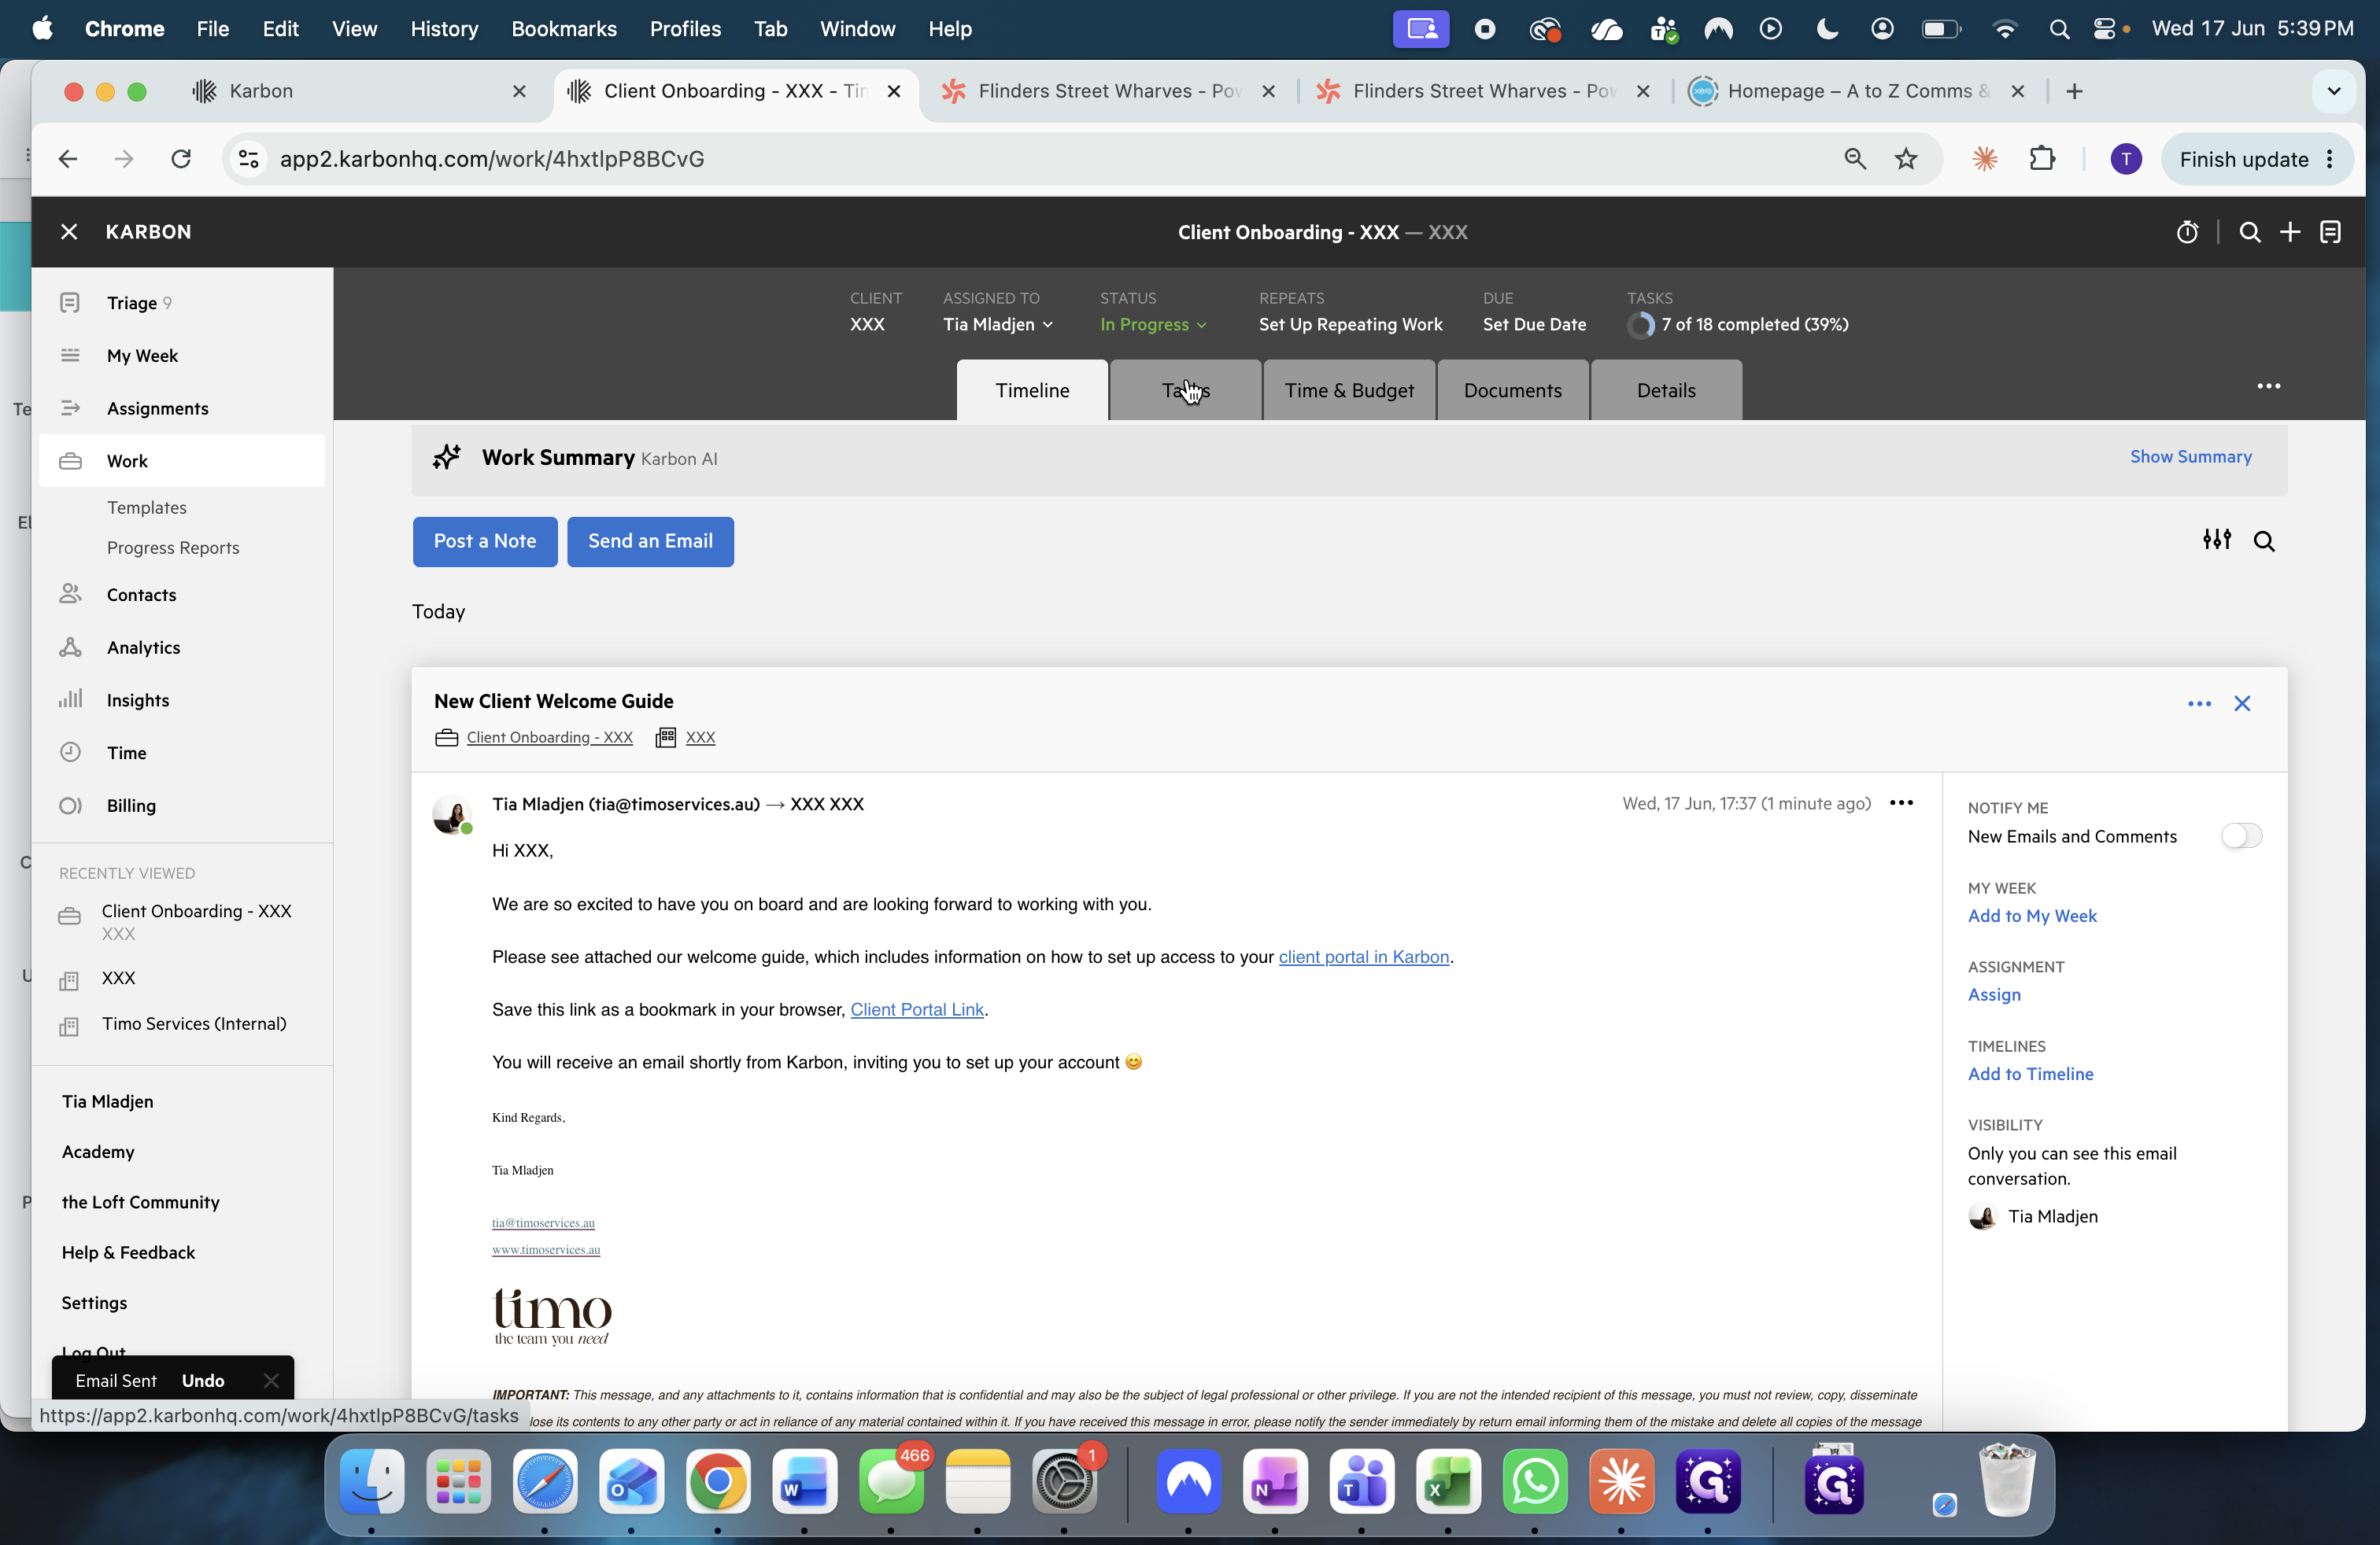Expand Chrome tab search chevron
The height and width of the screenshot is (1545, 2380).
point(2334,91)
